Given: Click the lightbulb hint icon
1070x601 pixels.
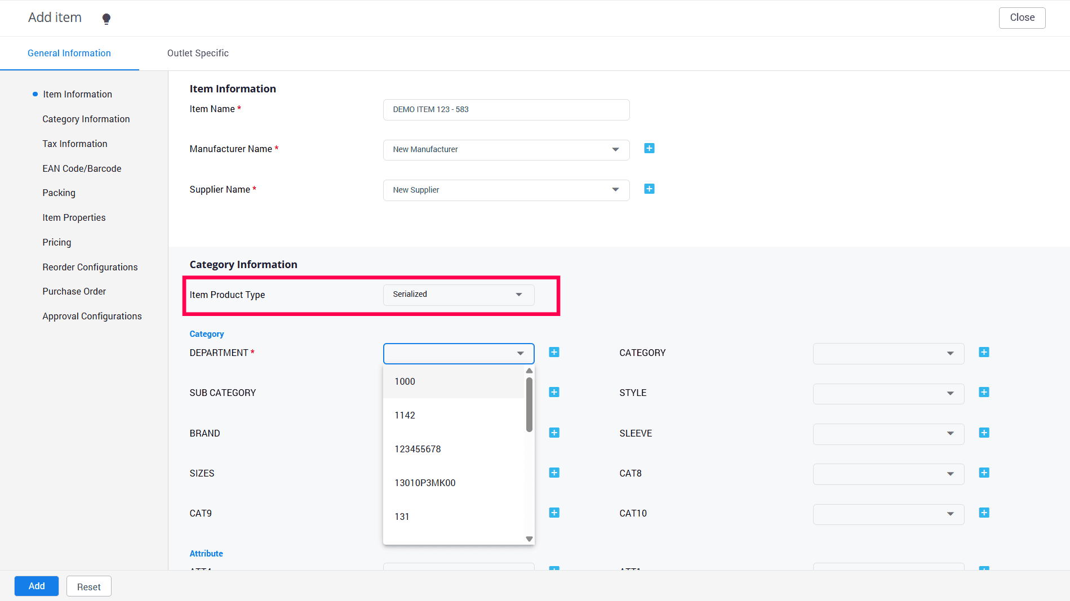Looking at the screenshot, I should (x=106, y=19).
